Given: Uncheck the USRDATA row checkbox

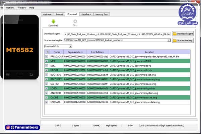Looking at the screenshot, I should (47, 102).
